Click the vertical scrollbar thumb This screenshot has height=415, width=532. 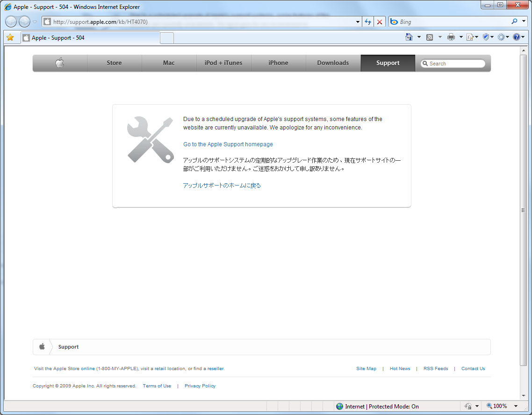(x=523, y=210)
